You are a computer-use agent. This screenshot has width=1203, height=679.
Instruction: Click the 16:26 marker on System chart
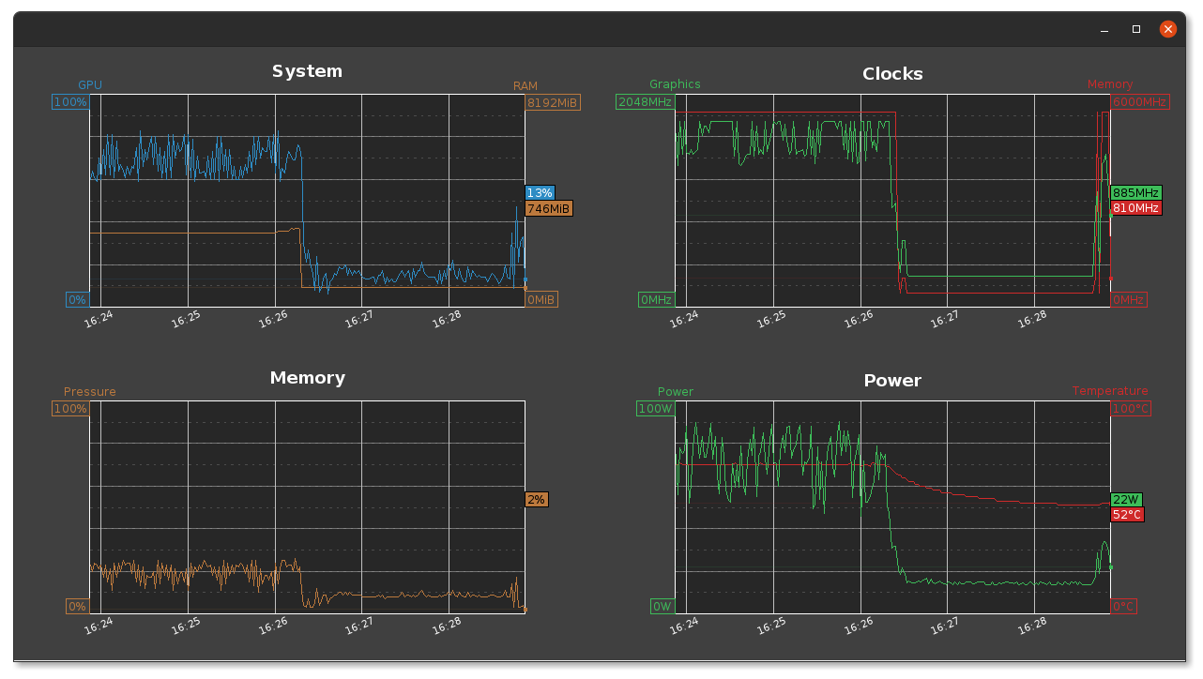(x=272, y=319)
